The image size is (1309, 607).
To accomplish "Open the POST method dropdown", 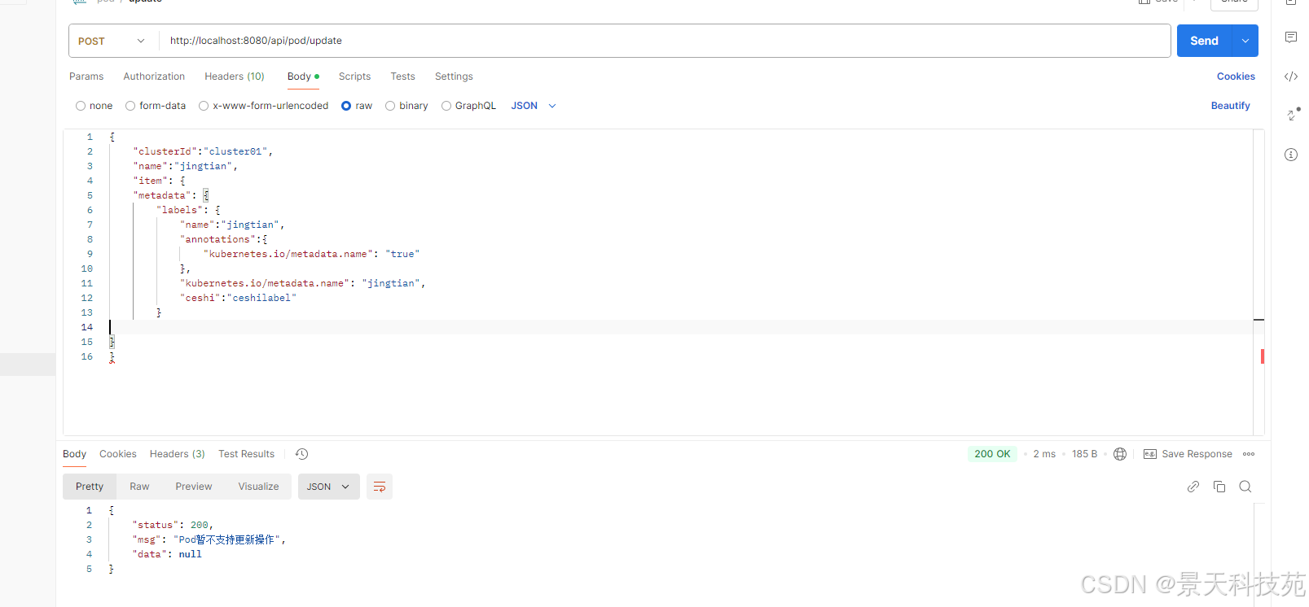I will point(112,41).
